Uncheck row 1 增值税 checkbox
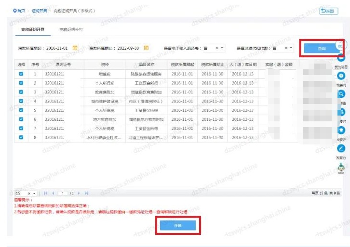 coord(21,74)
